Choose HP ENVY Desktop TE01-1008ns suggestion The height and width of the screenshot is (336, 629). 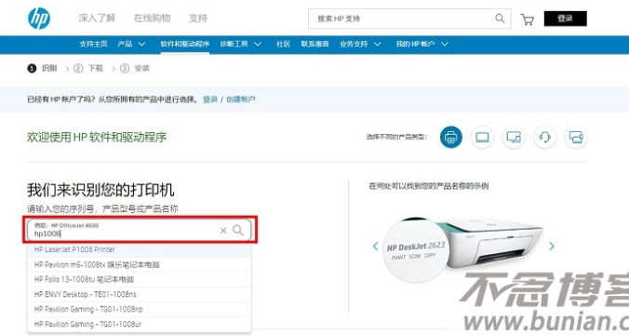(140, 294)
